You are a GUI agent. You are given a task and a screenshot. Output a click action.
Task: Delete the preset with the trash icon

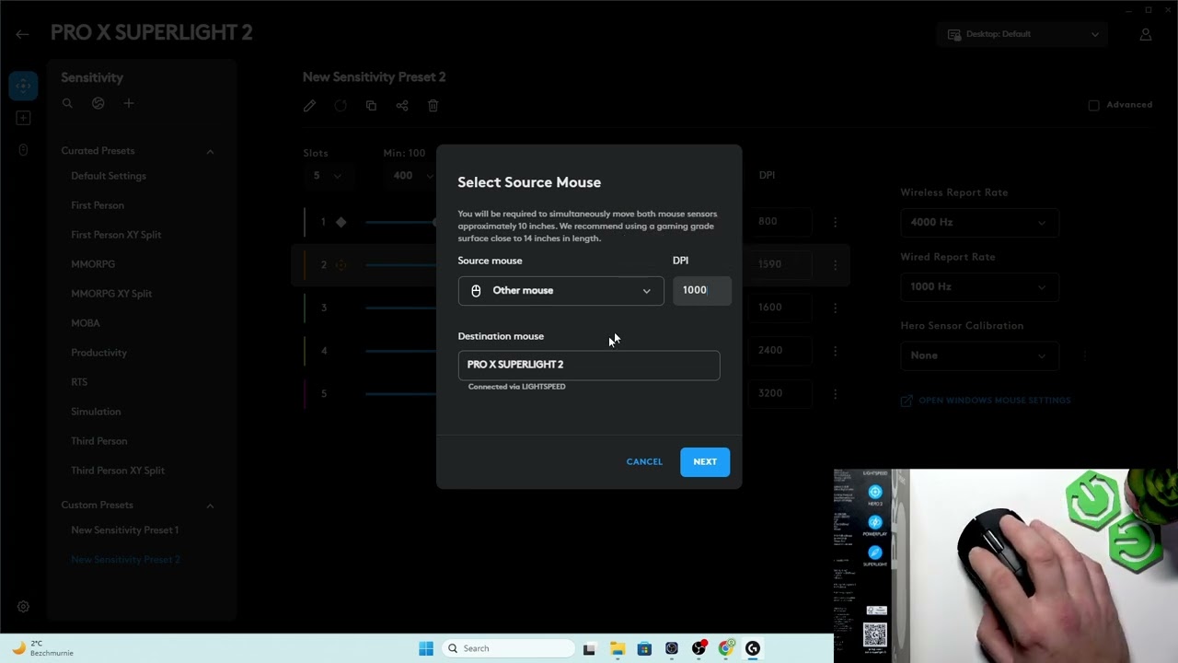pos(433,106)
